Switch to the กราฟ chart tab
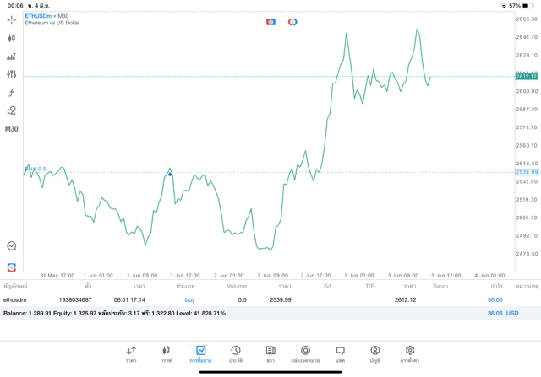Viewport: 541px width, 377px height. [166, 353]
